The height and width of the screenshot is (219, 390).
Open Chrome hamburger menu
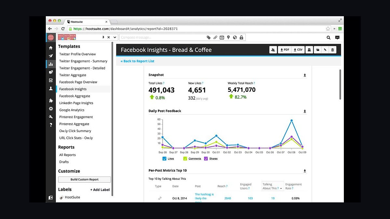point(340,29)
